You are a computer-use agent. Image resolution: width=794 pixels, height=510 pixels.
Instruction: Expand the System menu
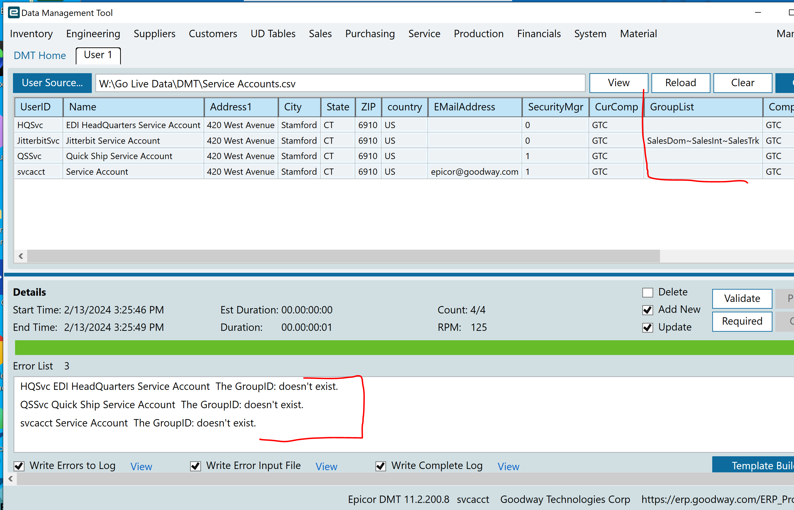pyautogui.click(x=590, y=34)
